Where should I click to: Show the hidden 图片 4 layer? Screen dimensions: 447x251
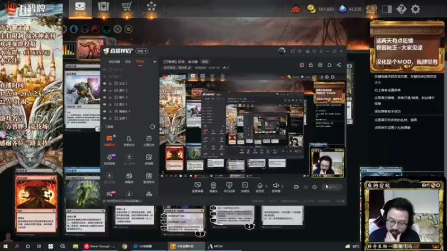[x=104, y=76]
